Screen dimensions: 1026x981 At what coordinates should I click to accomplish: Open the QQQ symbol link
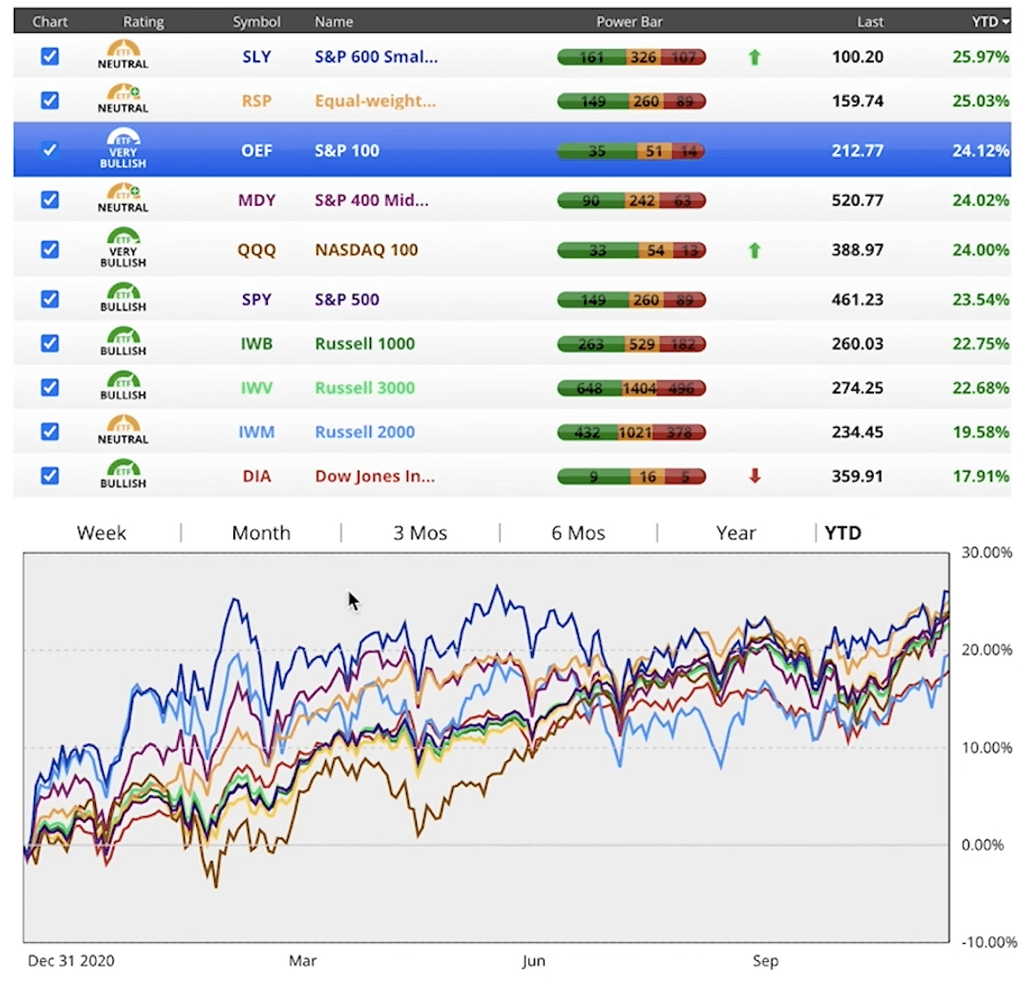(x=257, y=250)
